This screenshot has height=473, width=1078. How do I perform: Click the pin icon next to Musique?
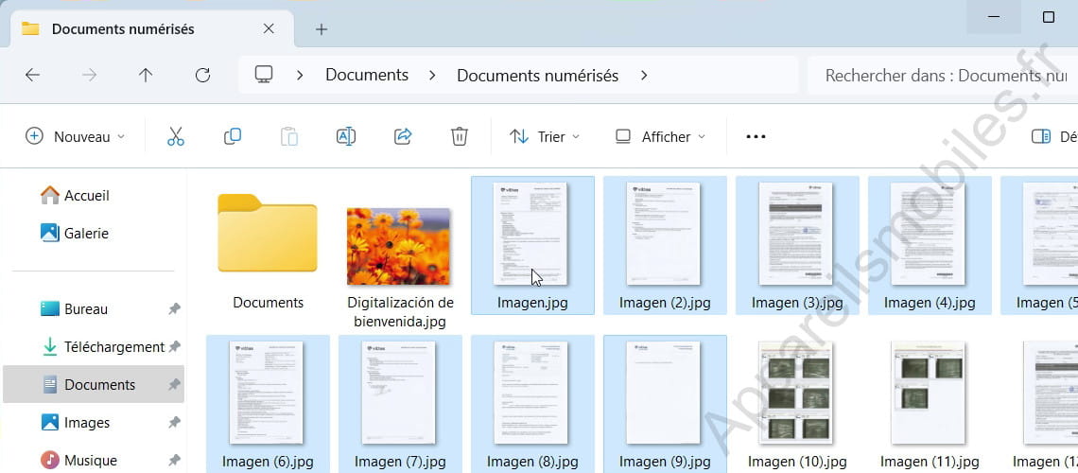pyautogui.click(x=175, y=460)
